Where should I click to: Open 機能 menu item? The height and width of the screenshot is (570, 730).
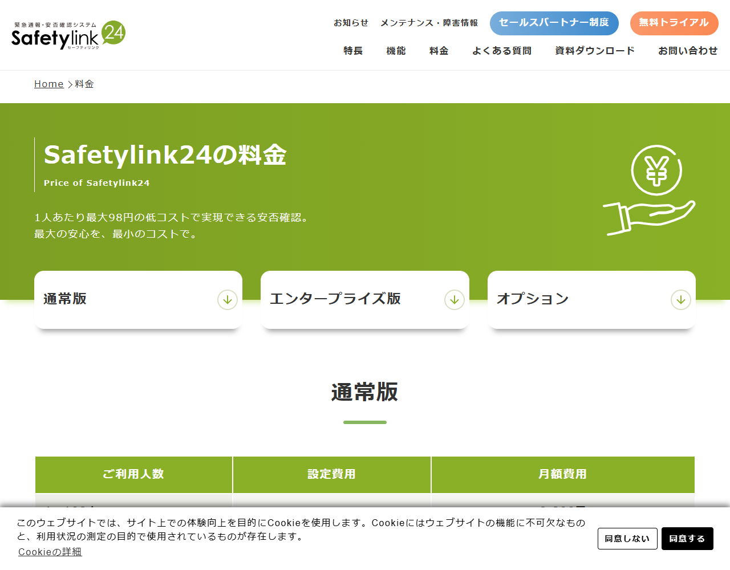[396, 51]
